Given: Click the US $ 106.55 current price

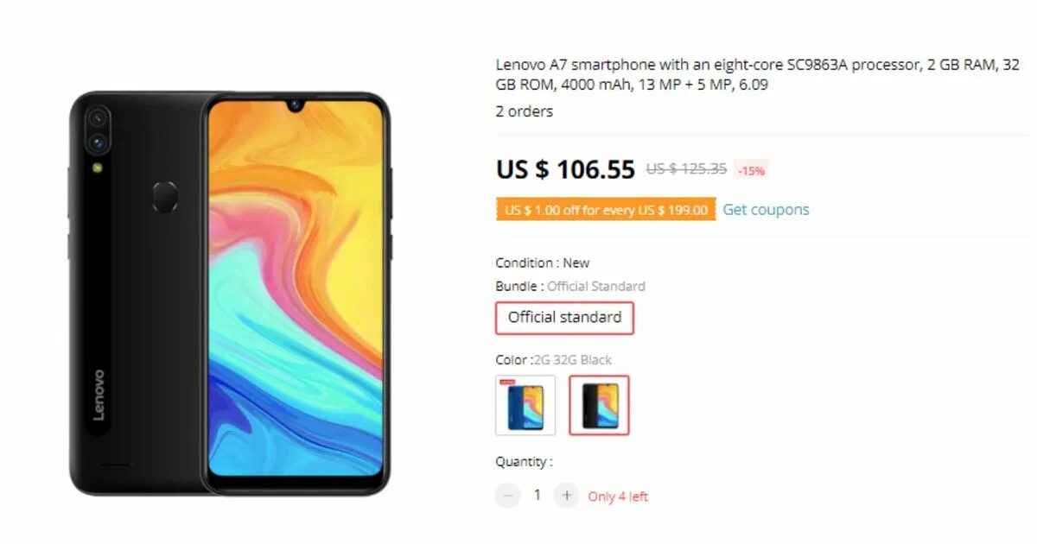Looking at the screenshot, I should coord(565,169).
